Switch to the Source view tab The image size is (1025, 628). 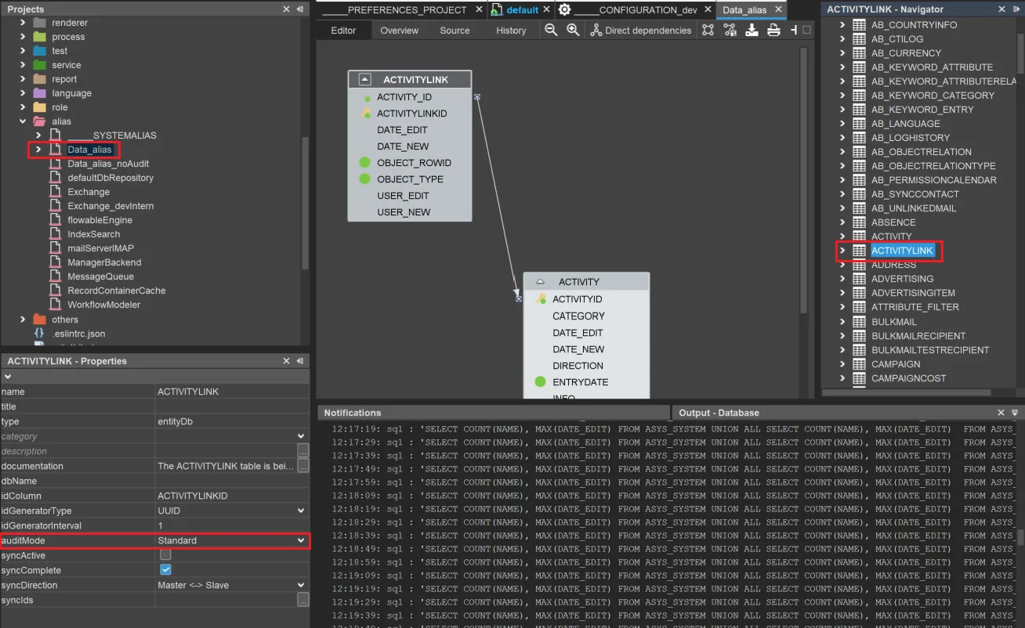(x=455, y=31)
